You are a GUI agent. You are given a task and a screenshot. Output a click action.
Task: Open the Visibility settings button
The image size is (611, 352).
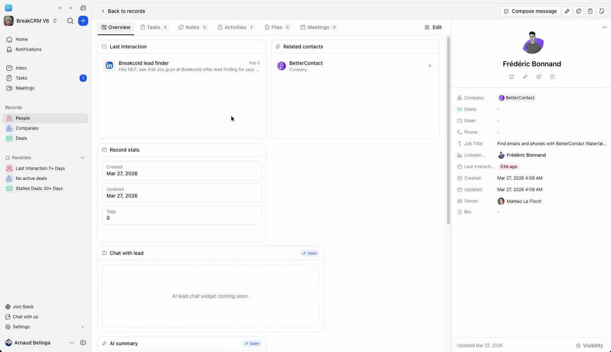click(590, 346)
